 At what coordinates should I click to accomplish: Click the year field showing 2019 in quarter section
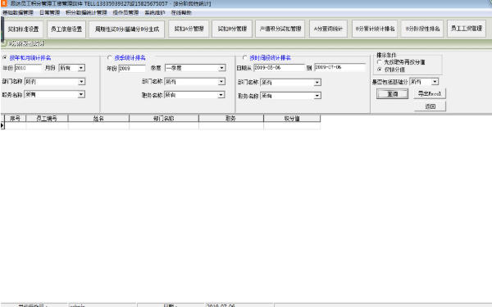[132, 68]
